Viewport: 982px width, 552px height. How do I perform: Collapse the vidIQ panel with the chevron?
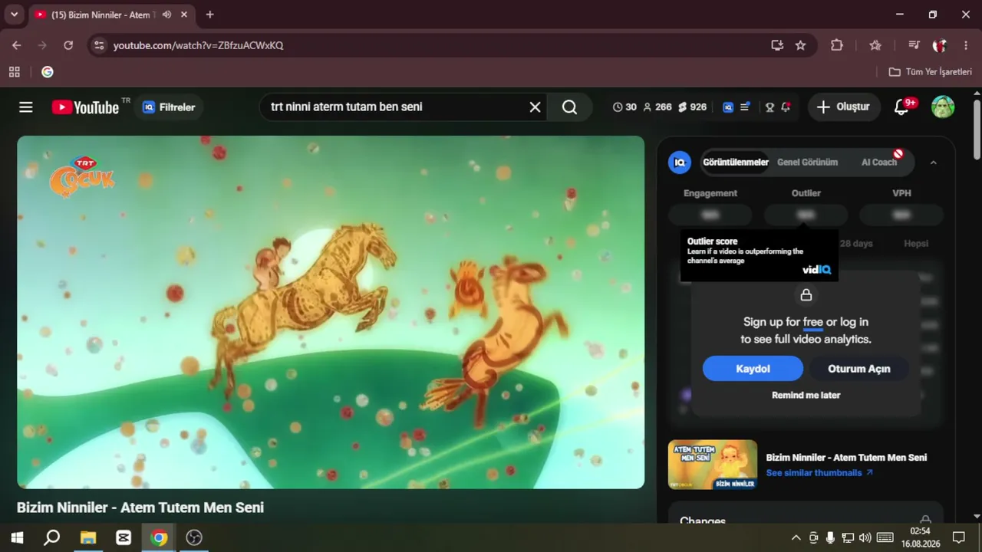click(933, 163)
